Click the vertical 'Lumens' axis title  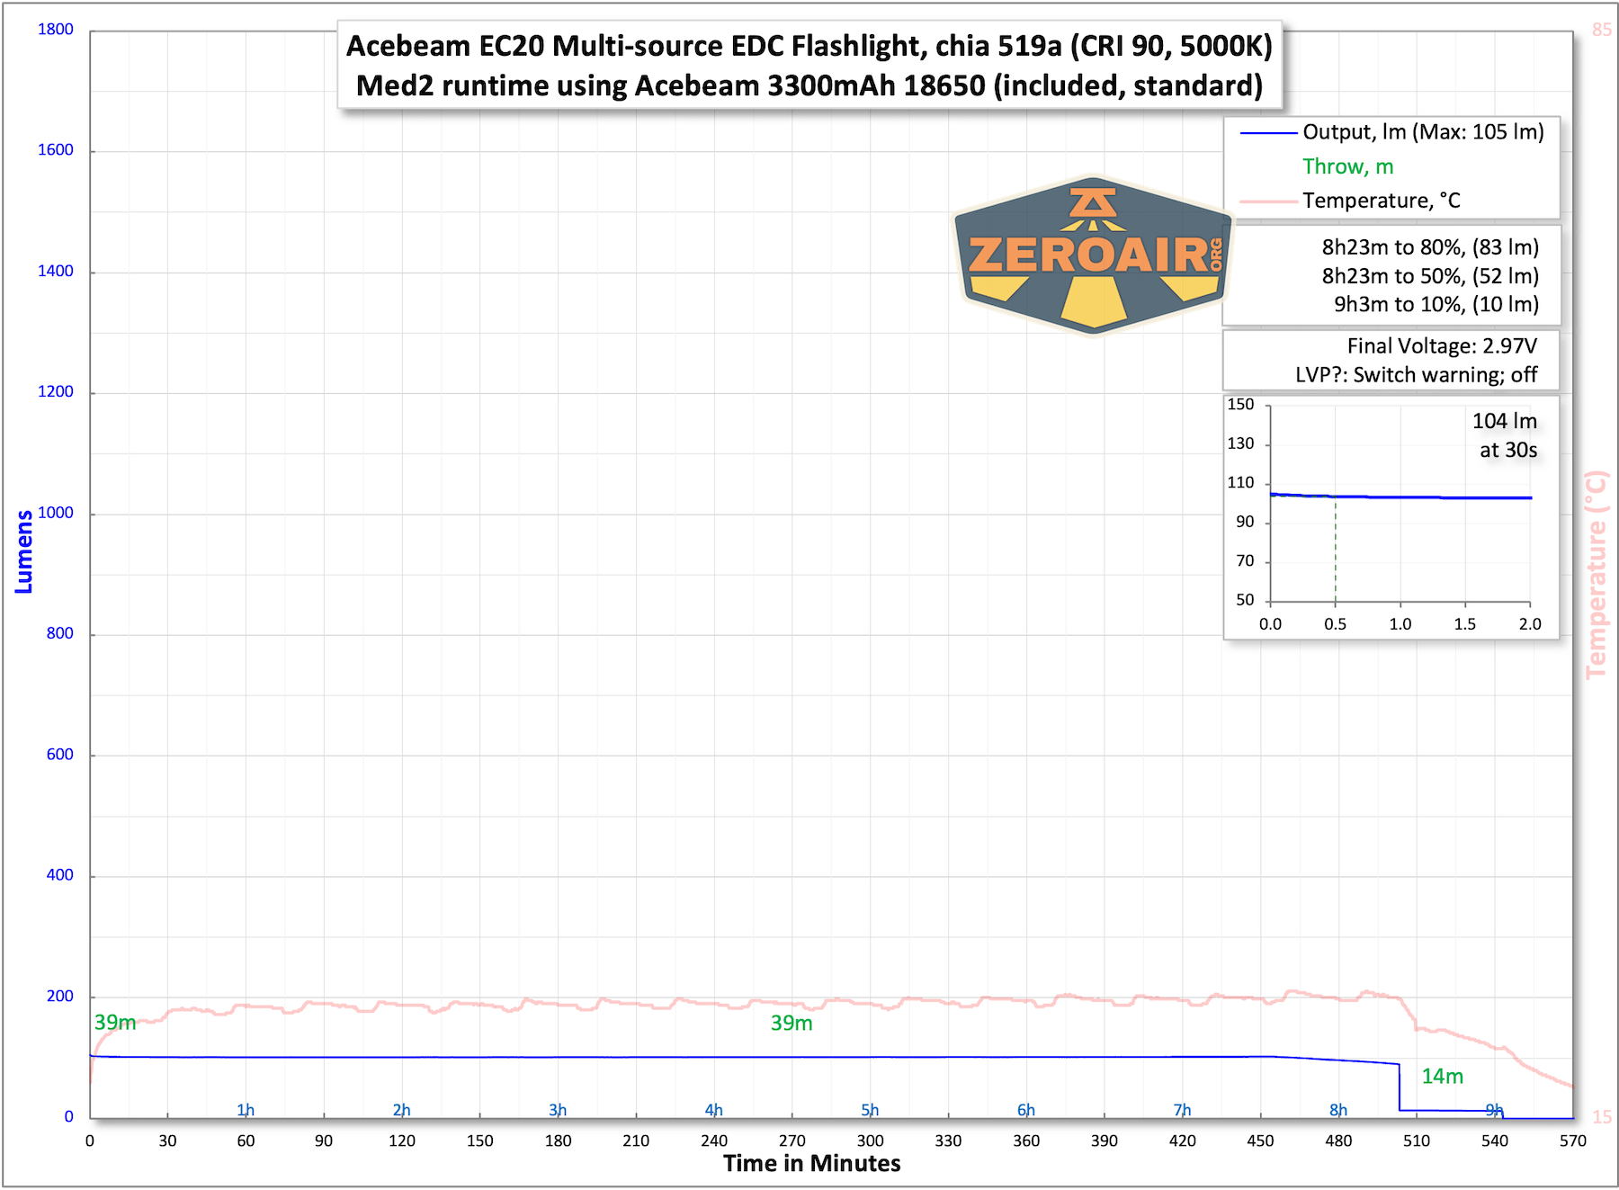[x=24, y=551]
